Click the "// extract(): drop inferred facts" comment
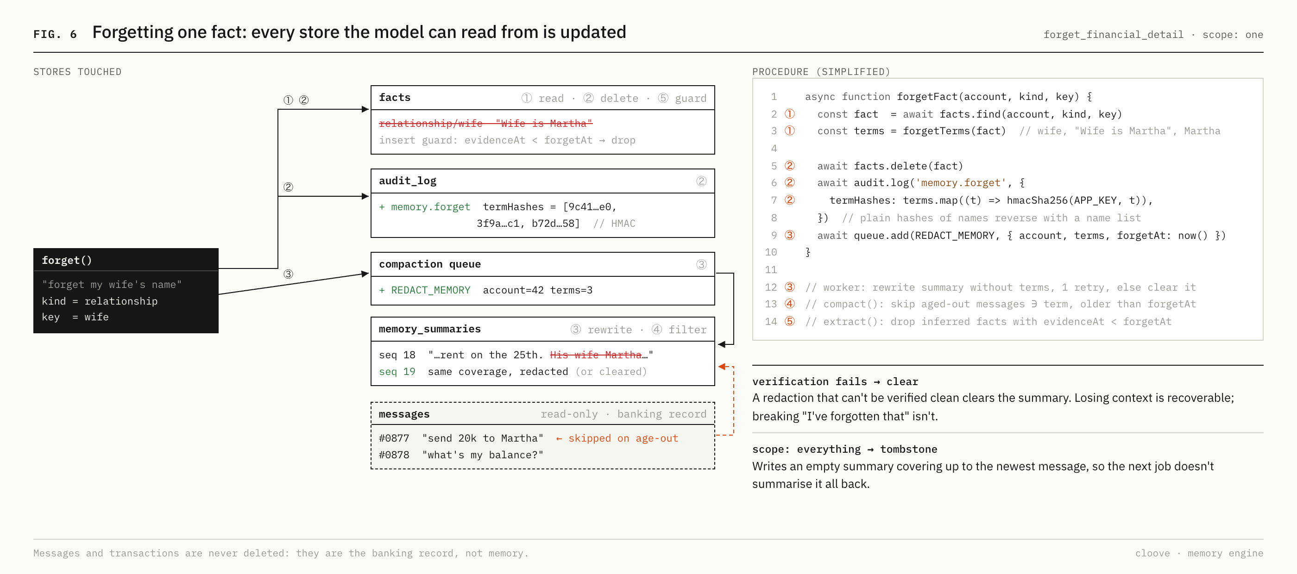Screen dimensions: 1297x574 click(x=988, y=321)
